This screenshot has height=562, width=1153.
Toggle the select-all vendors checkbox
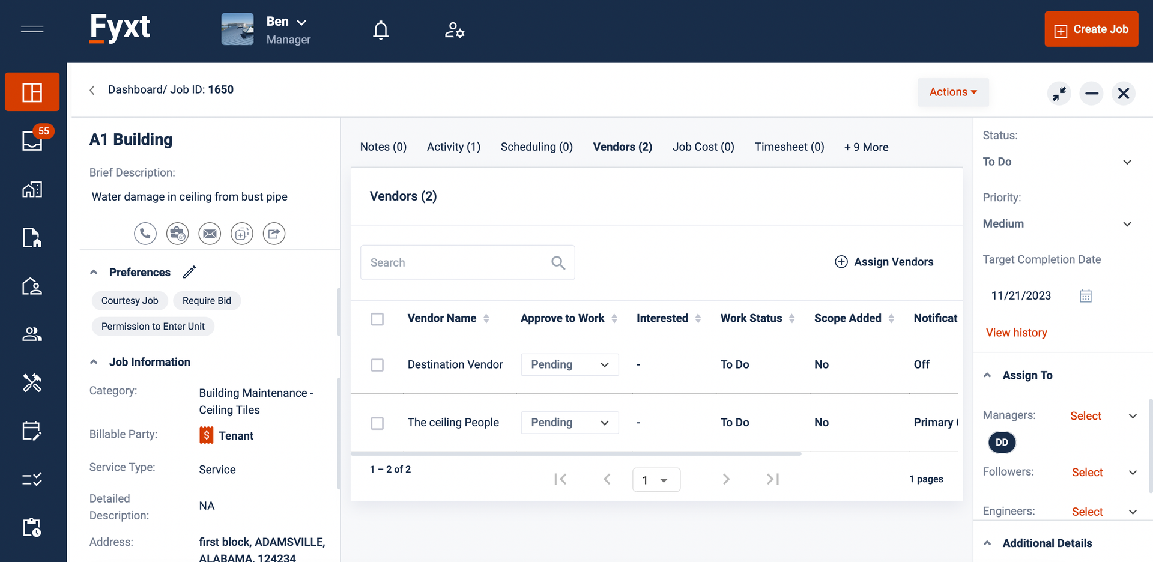pyautogui.click(x=377, y=319)
